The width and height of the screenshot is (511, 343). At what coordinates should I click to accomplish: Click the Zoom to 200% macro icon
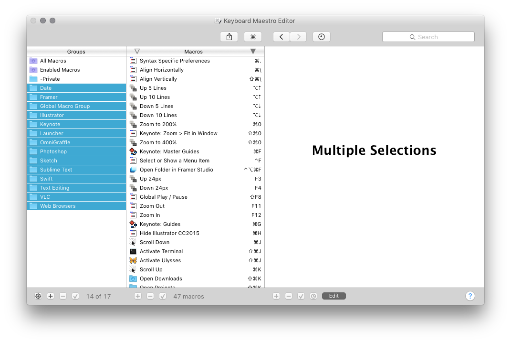(x=133, y=124)
